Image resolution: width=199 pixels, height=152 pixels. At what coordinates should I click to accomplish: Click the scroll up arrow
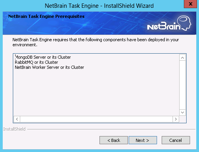pyautogui.click(x=182, y=58)
